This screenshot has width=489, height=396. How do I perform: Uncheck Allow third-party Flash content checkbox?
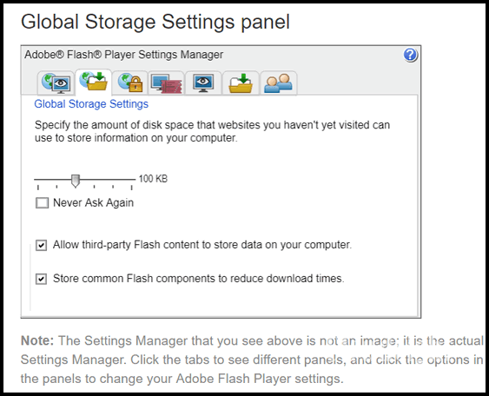[x=41, y=245]
